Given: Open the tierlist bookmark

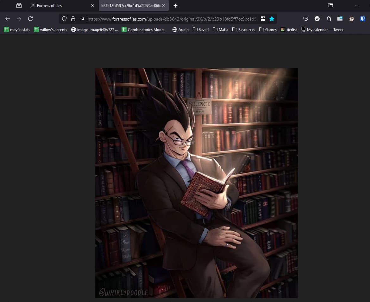Looking at the screenshot, I should (289, 29).
